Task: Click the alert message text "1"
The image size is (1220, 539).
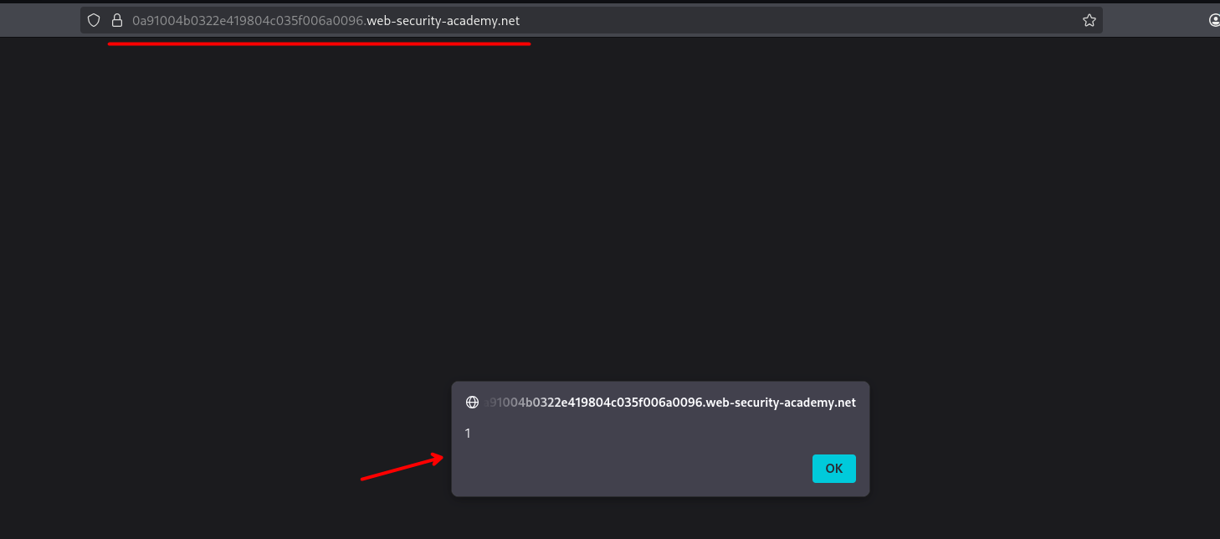Action: tap(468, 434)
